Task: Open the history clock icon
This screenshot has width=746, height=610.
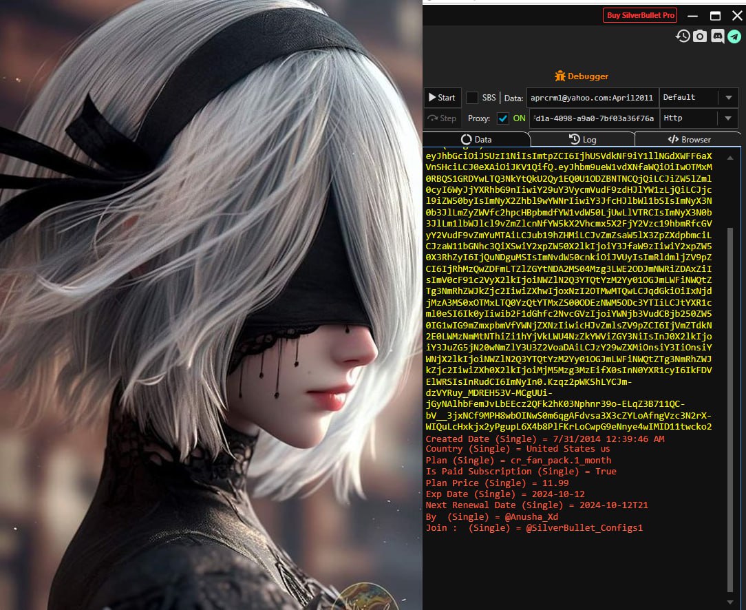Action: (x=683, y=36)
